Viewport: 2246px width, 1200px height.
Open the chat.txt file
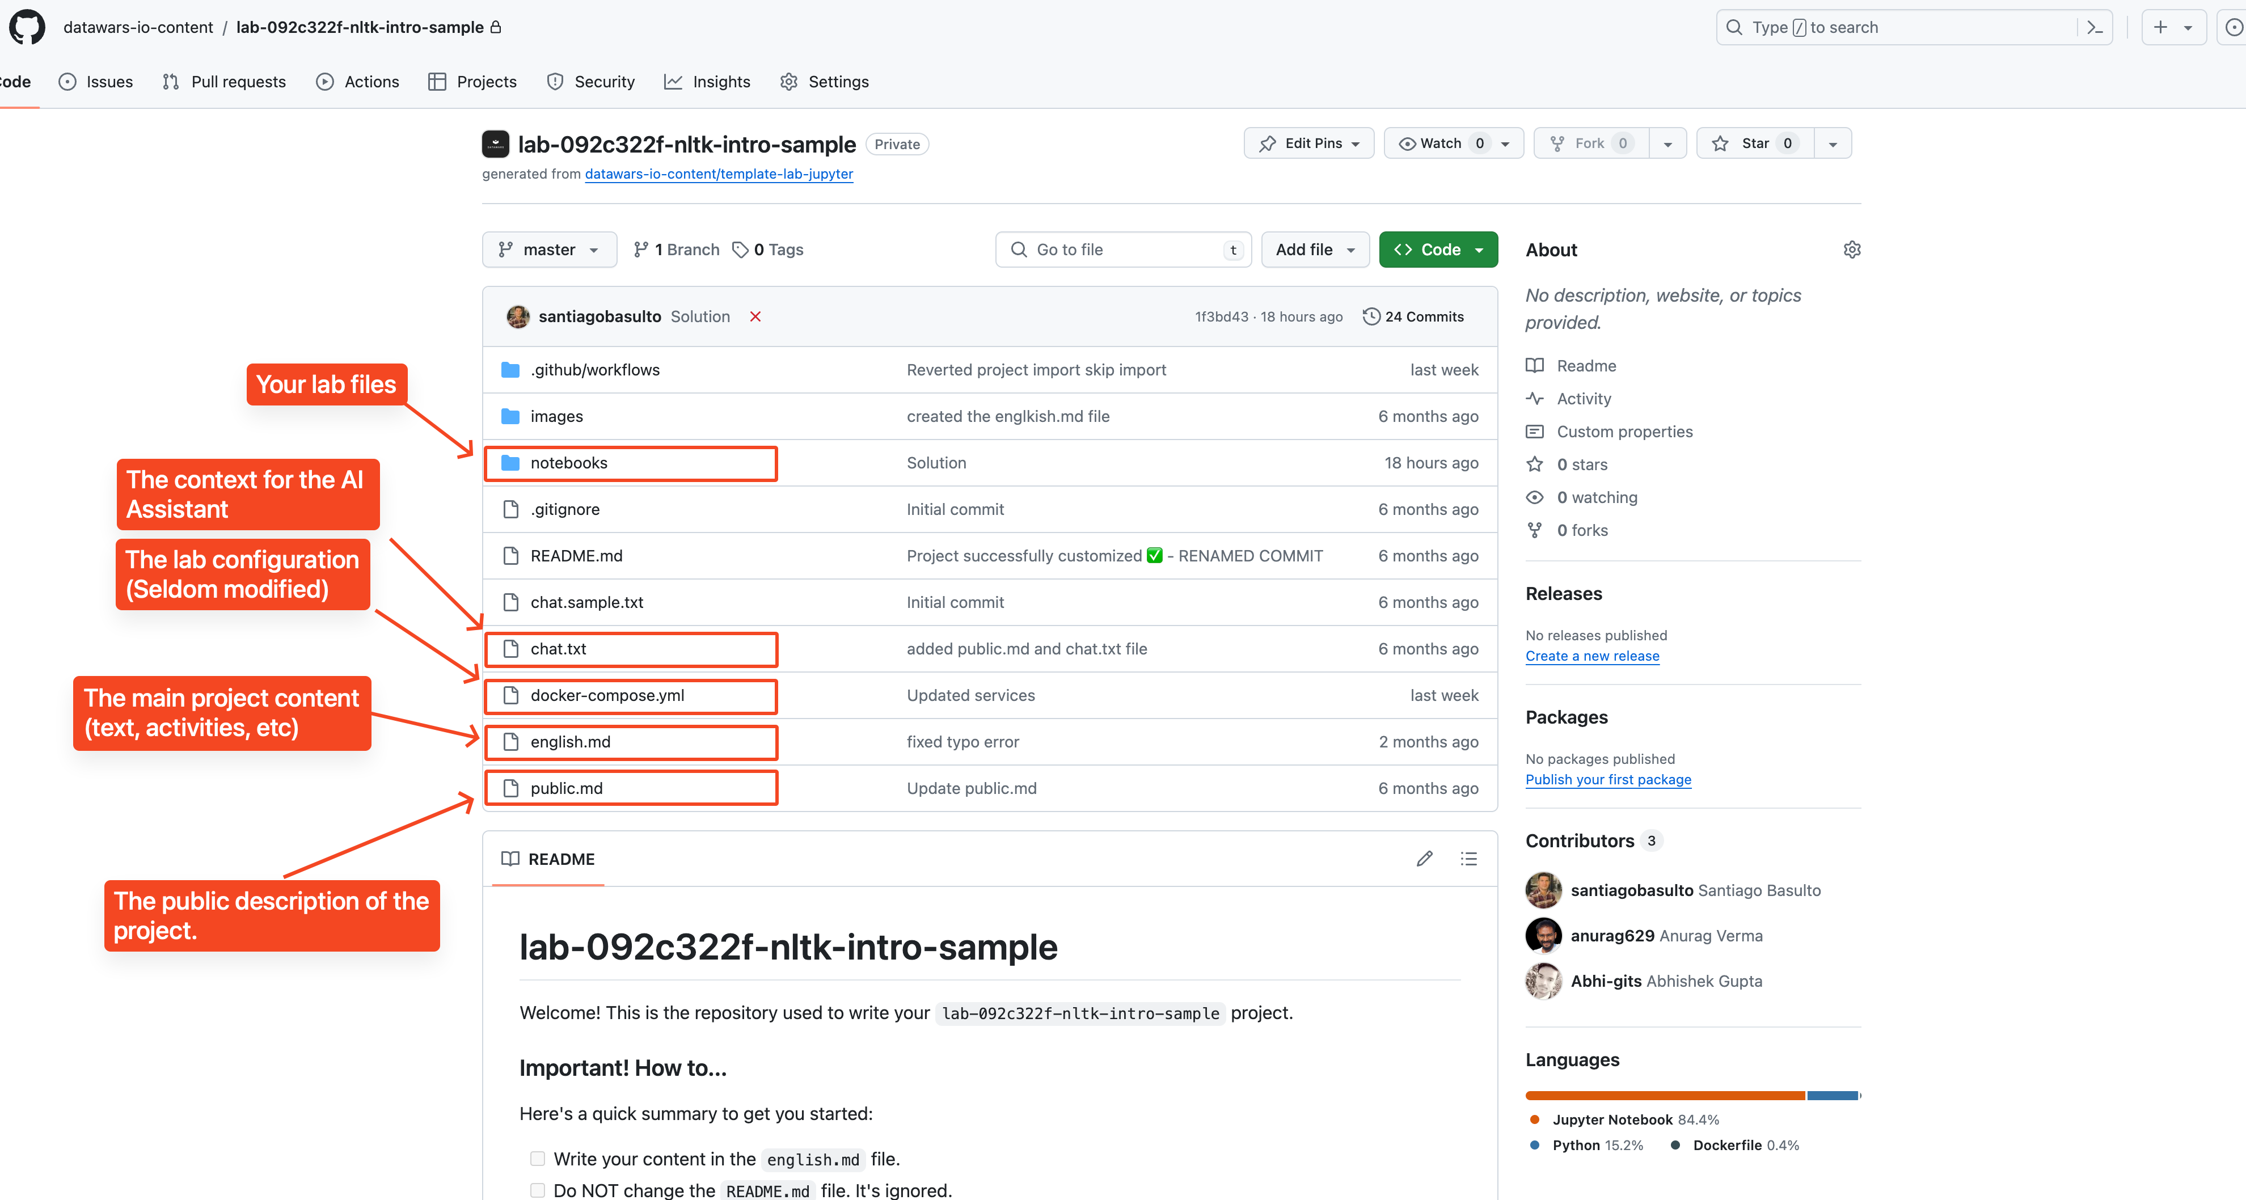[x=558, y=649]
